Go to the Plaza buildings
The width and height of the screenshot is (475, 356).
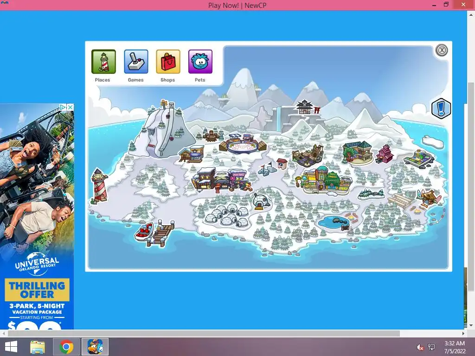324,180
